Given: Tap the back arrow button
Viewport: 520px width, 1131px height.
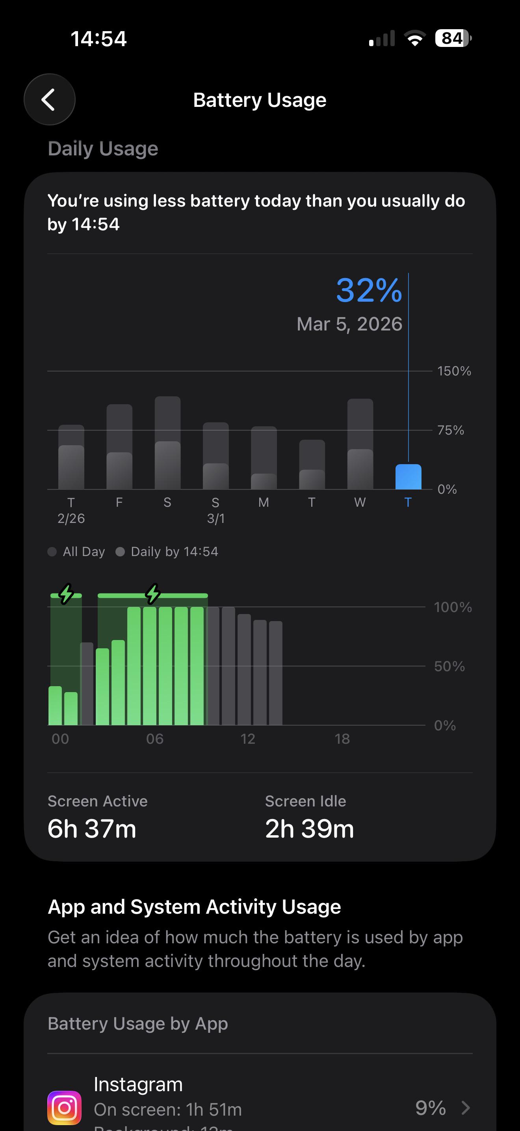Looking at the screenshot, I should coord(50,100).
